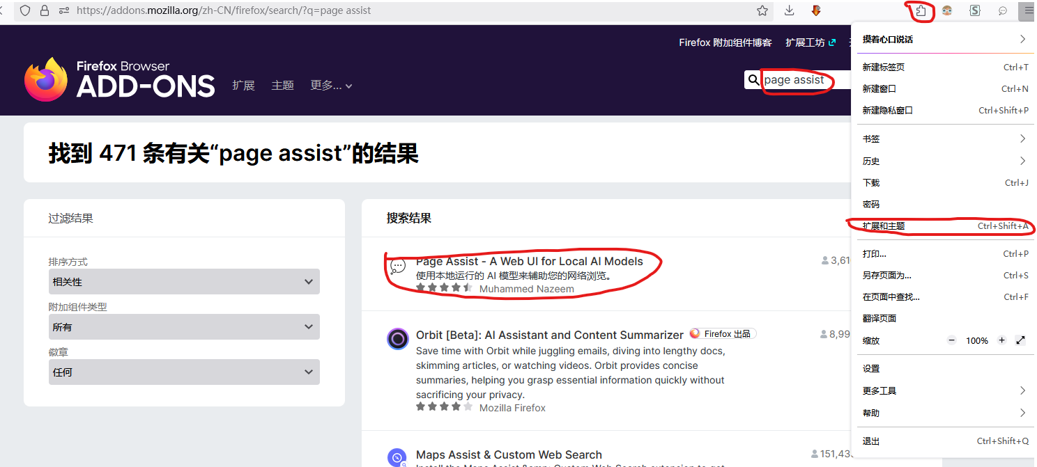Bookmark this page with the star icon

coord(762,10)
